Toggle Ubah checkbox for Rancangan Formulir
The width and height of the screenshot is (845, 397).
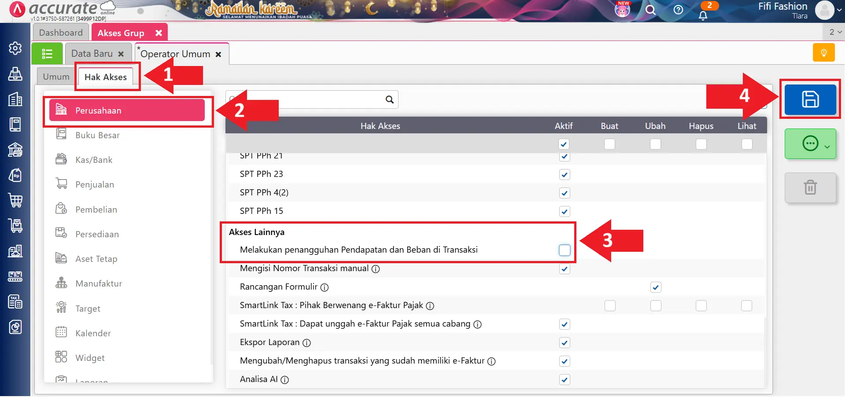(655, 287)
